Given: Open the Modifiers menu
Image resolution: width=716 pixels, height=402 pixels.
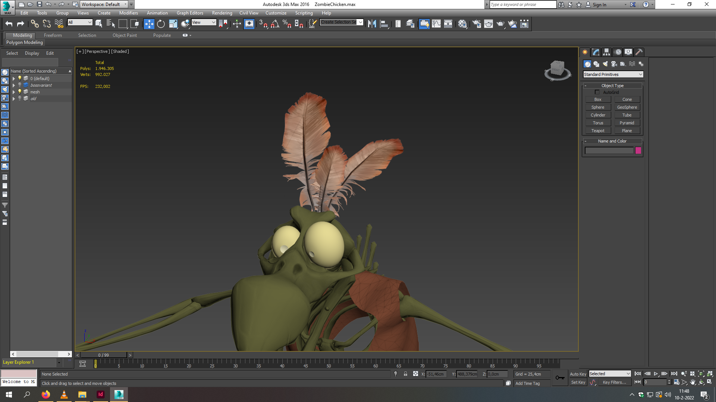Looking at the screenshot, I should tap(128, 13).
